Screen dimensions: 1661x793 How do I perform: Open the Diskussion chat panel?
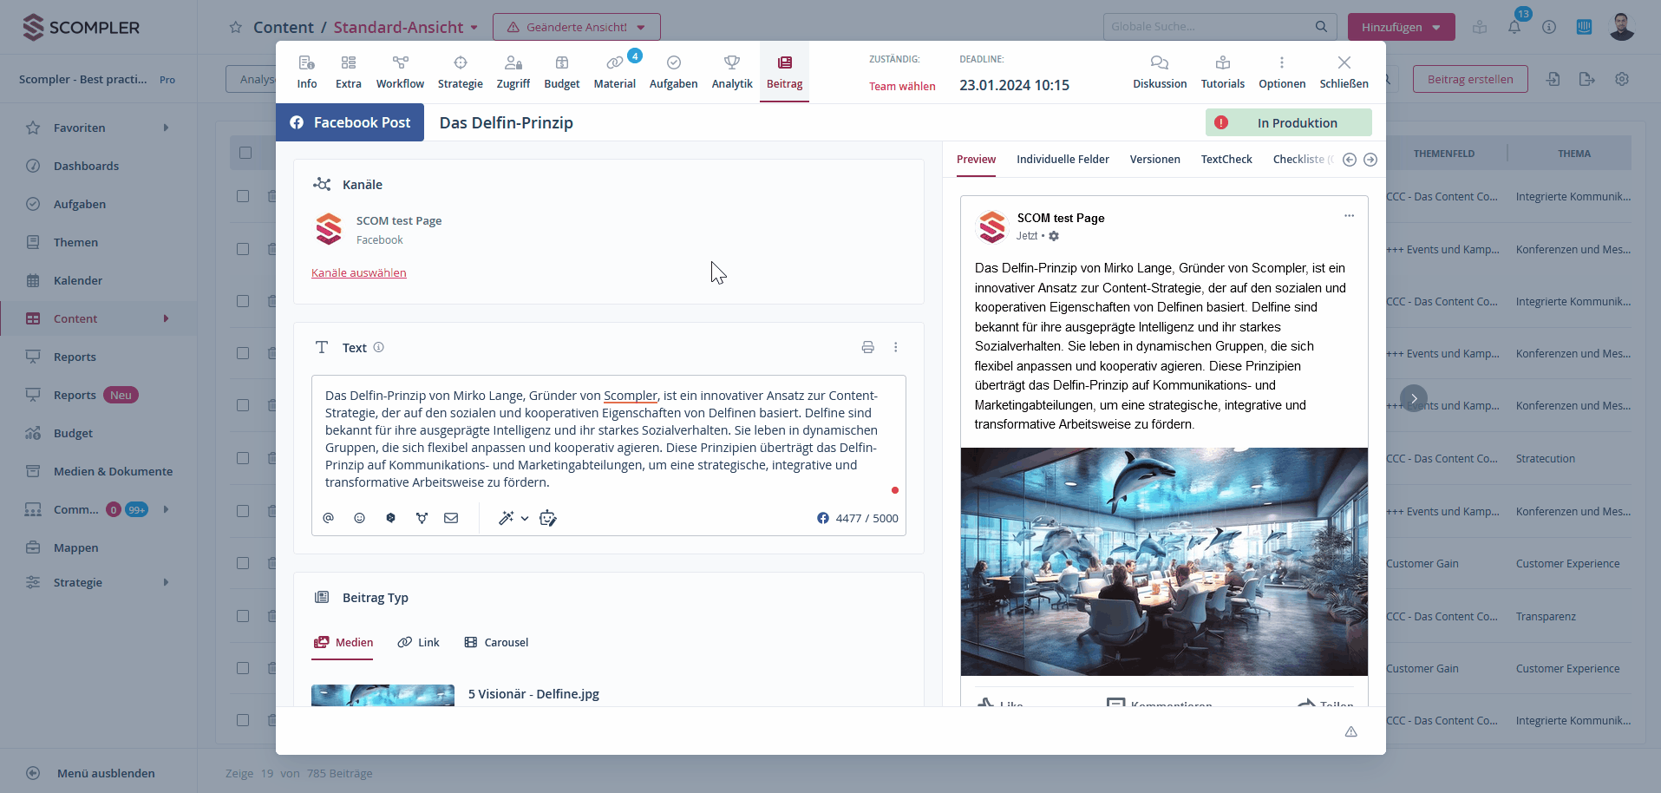pos(1159,72)
